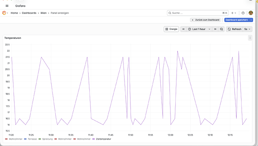The image size is (258, 146).
Task: Refresh the dashboard data
Action: [x=234, y=29]
